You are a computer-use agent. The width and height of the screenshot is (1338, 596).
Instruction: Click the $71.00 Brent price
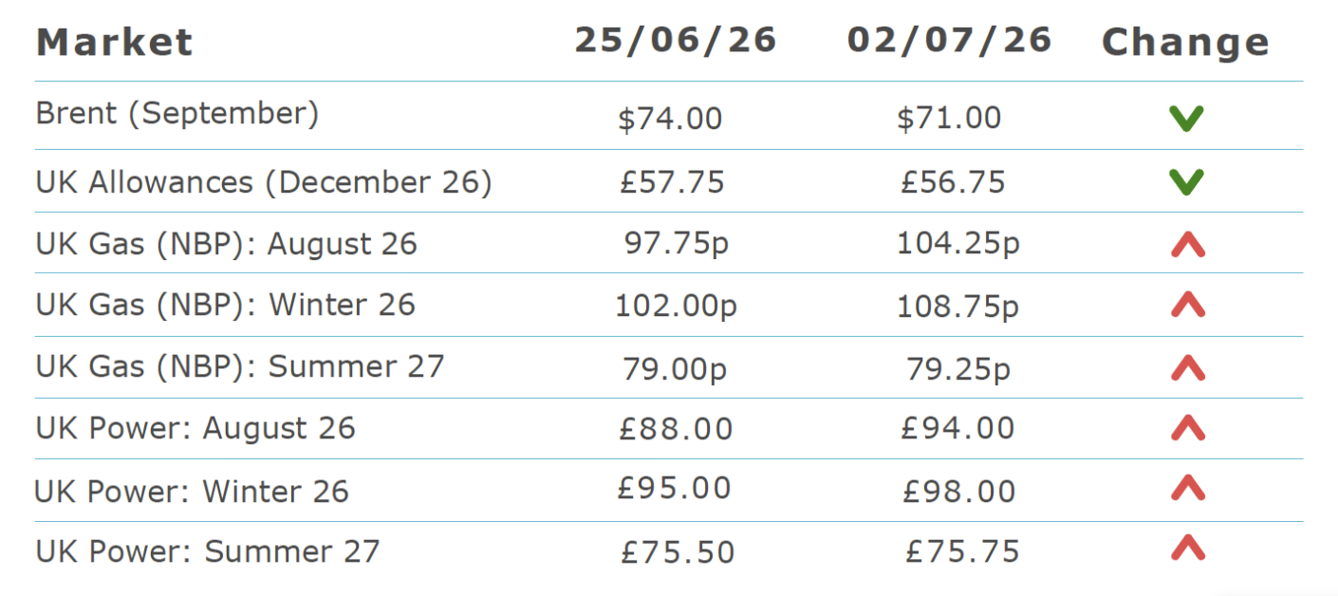pyautogui.click(x=949, y=118)
